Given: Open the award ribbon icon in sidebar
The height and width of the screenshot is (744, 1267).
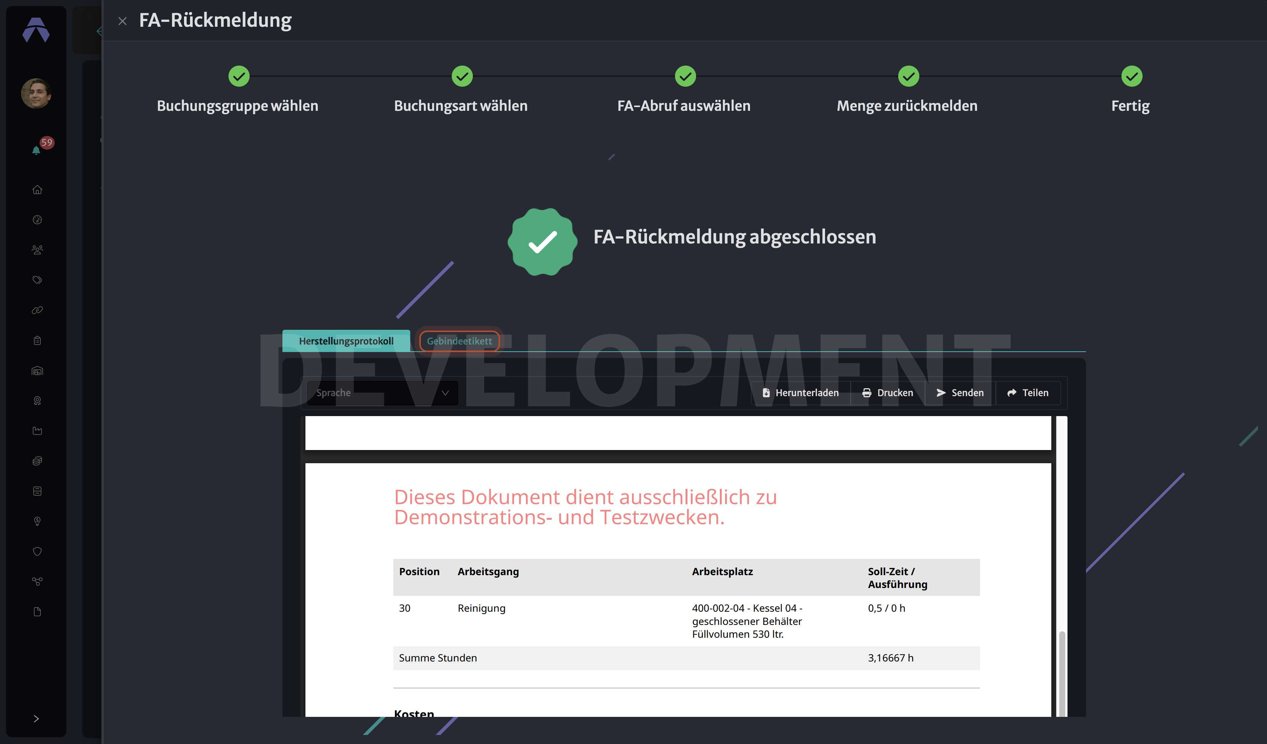Looking at the screenshot, I should [x=37, y=401].
